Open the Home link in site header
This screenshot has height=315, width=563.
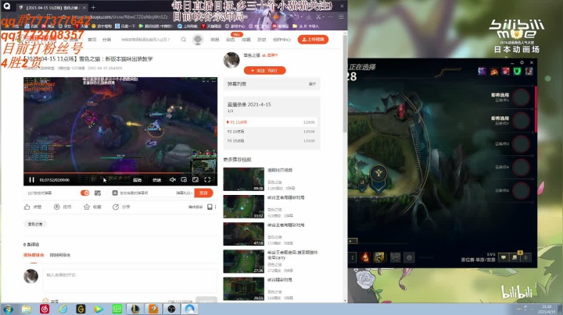tap(92, 39)
